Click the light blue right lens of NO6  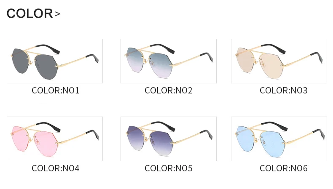(x=272, y=144)
